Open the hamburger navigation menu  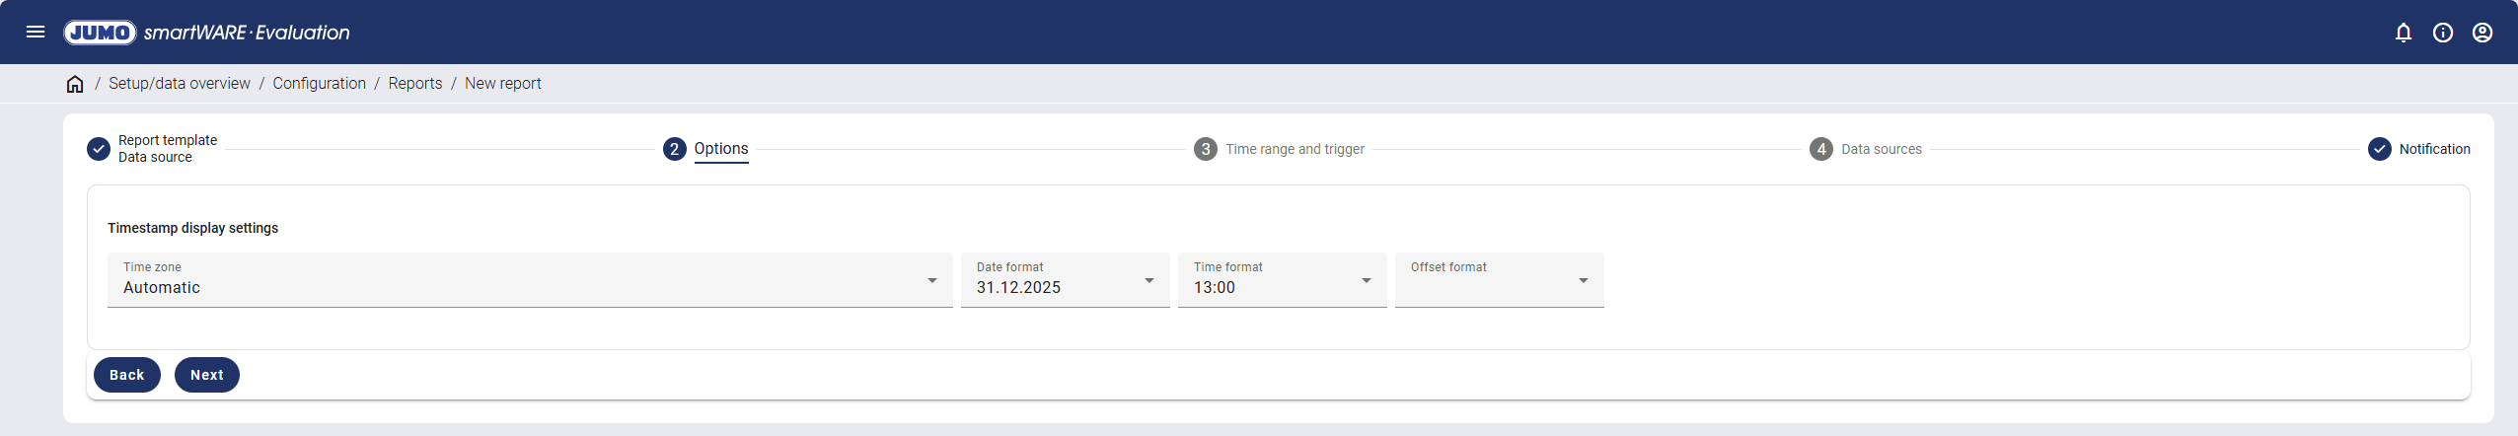click(36, 32)
